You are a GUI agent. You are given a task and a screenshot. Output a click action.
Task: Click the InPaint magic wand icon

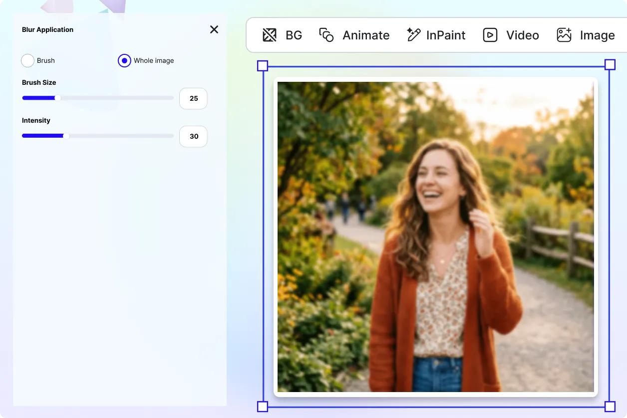(x=414, y=35)
